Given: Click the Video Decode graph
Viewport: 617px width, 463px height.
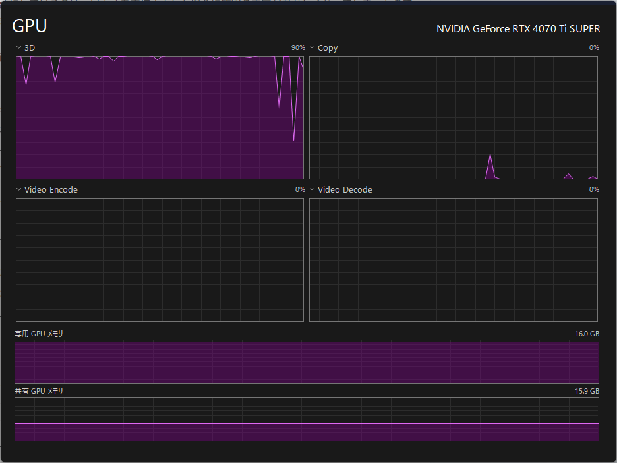Looking at the screenshot, I should click(x=454, y=260).
